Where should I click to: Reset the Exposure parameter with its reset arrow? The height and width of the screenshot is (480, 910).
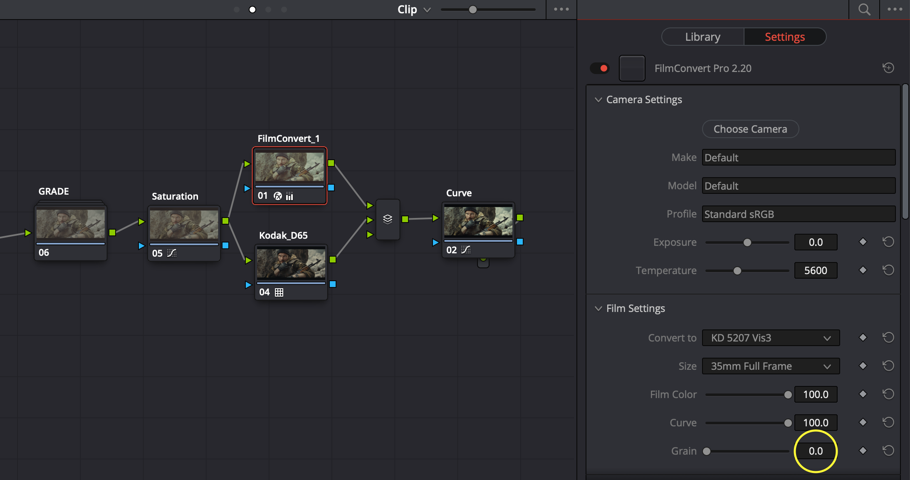[x=888, y=242]
